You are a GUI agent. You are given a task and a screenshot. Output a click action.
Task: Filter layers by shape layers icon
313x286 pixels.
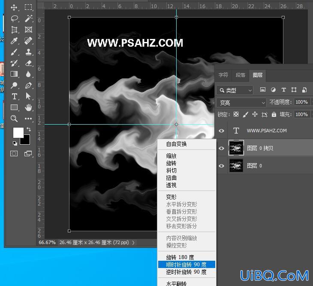pyautogui.click(x=294, y=89)
